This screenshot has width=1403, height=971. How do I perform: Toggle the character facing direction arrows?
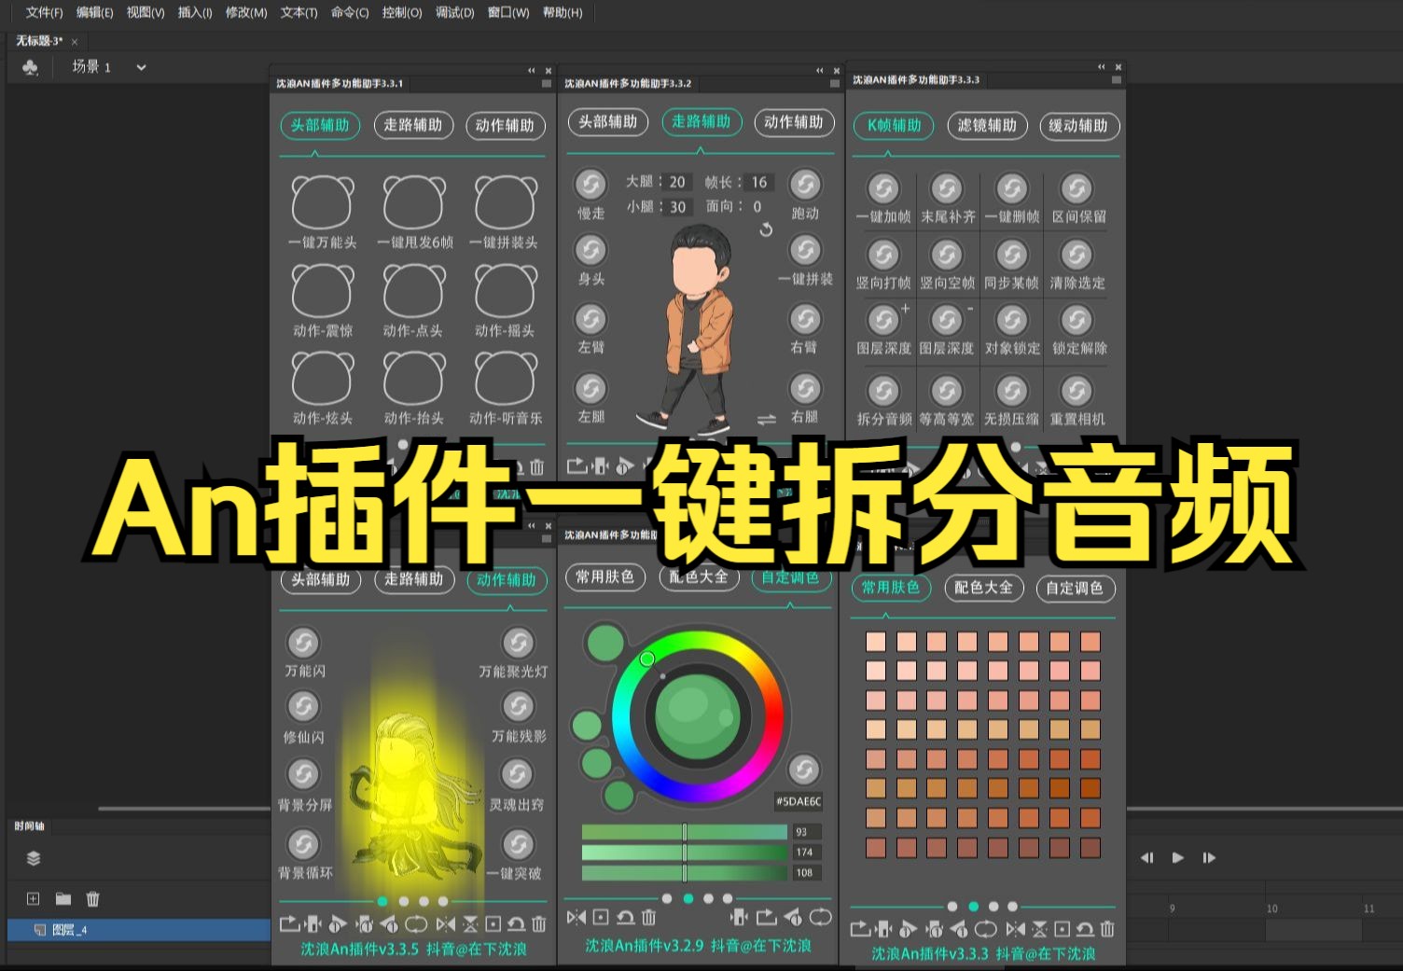(x=767, y=420)
